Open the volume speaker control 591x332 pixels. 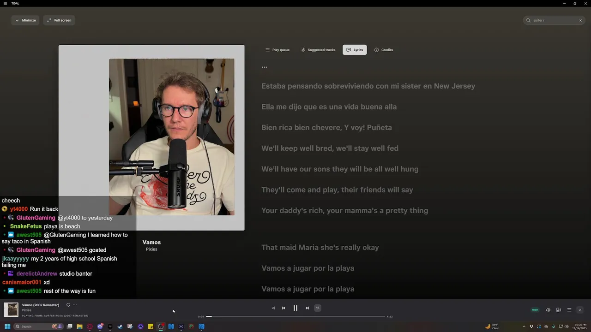tap(548, 310)
